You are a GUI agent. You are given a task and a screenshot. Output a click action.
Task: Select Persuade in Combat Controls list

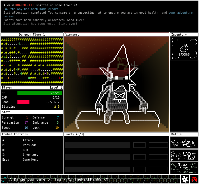[x=30, y=145]
